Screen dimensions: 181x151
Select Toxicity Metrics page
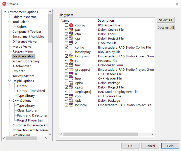click(x=23, y=76)
